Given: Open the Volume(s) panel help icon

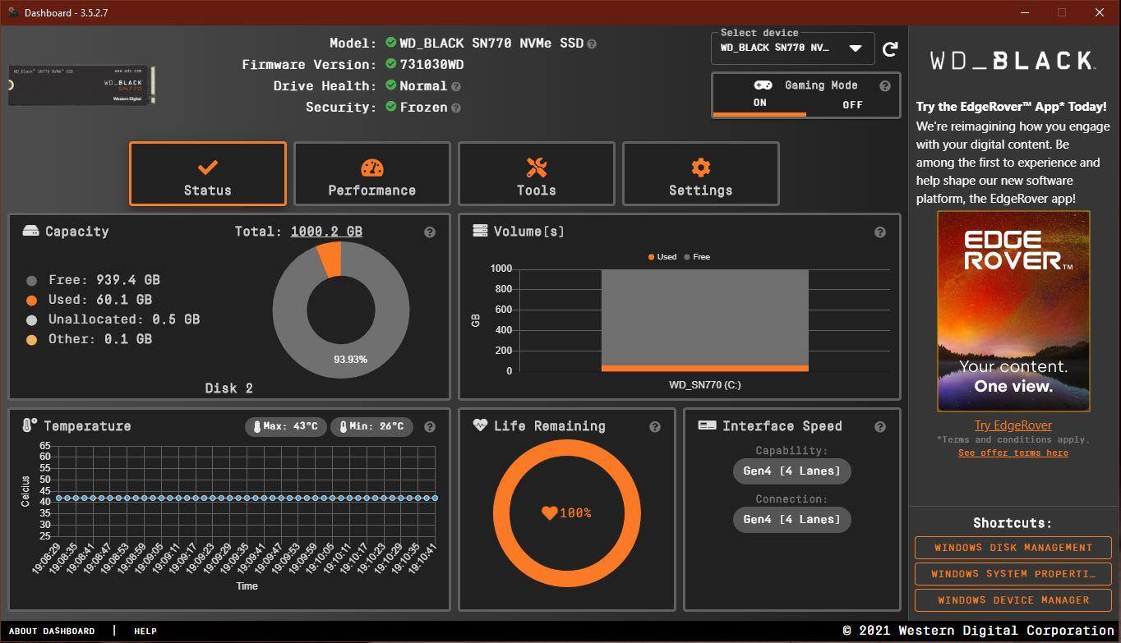Looking at the screenshot, I should tap(879, 232).
